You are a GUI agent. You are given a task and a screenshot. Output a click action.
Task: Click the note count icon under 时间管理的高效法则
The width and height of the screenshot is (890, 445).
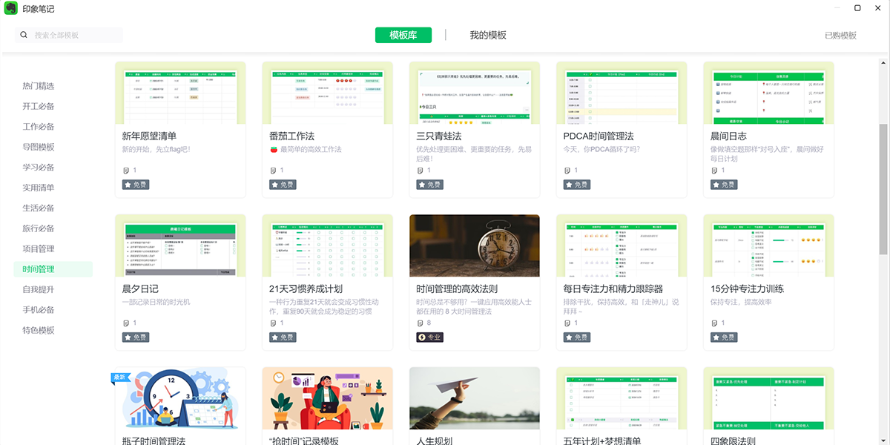point(421,323)
